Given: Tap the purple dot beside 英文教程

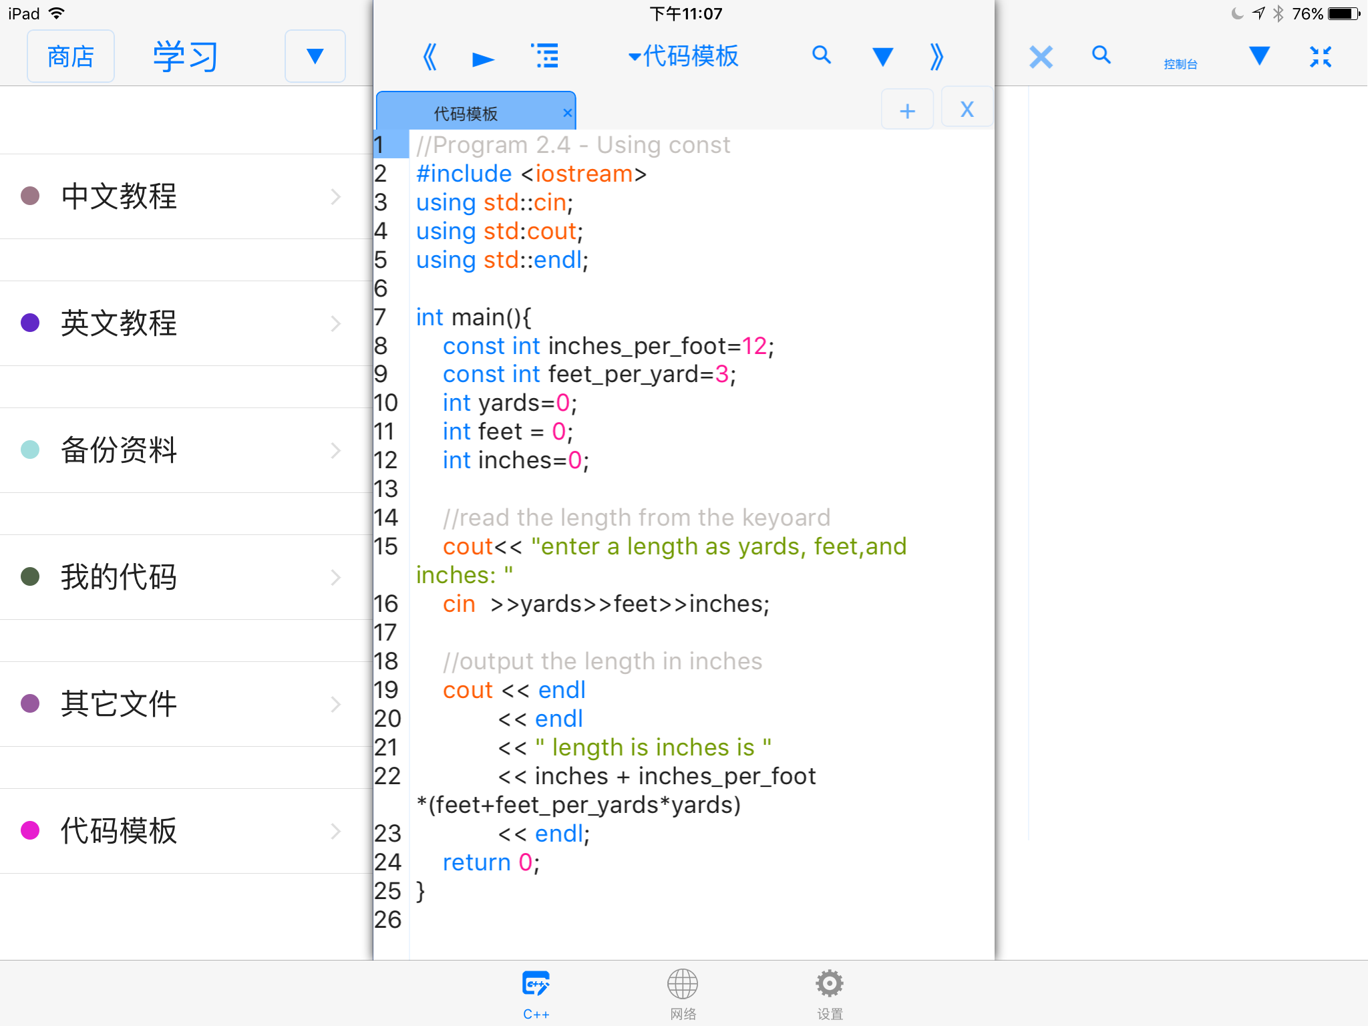Looking at the screenshot, I should pos(30,323).
